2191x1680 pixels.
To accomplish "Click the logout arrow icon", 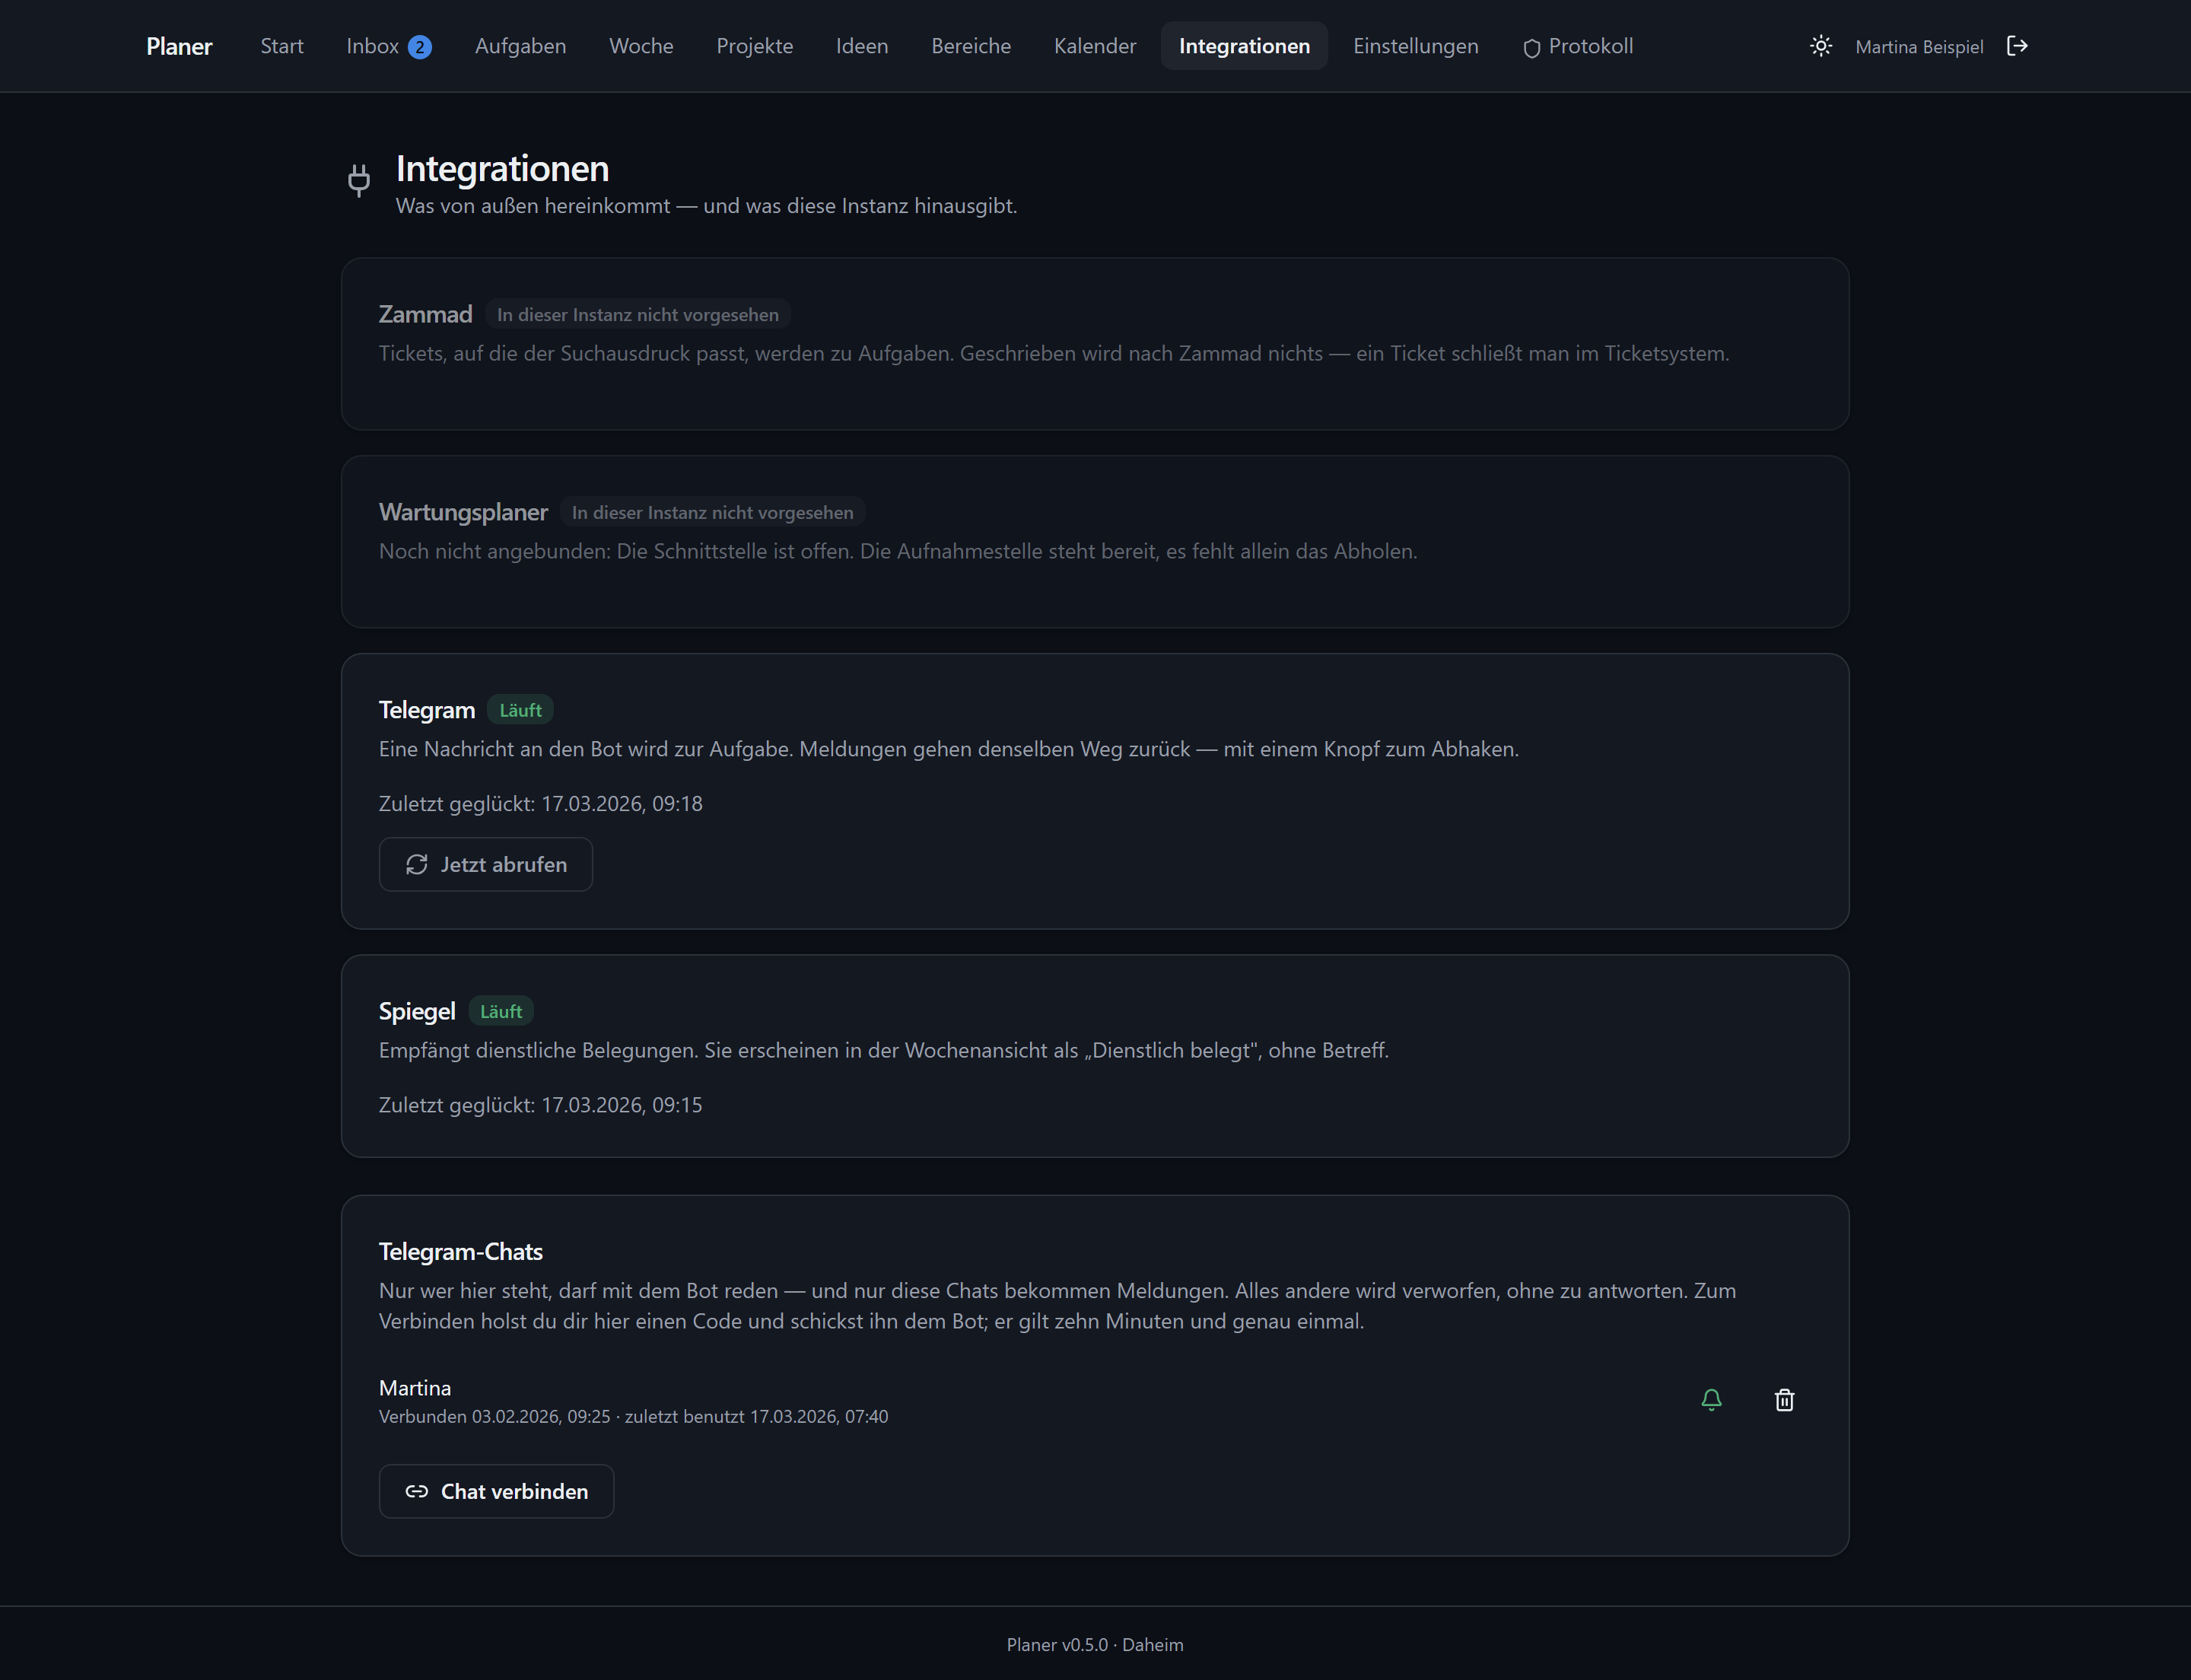I will tap(2017, 46).
